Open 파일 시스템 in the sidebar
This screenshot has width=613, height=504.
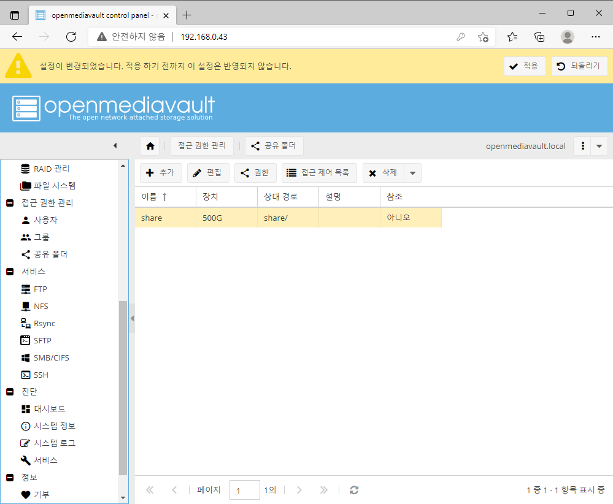coord(48,186)
